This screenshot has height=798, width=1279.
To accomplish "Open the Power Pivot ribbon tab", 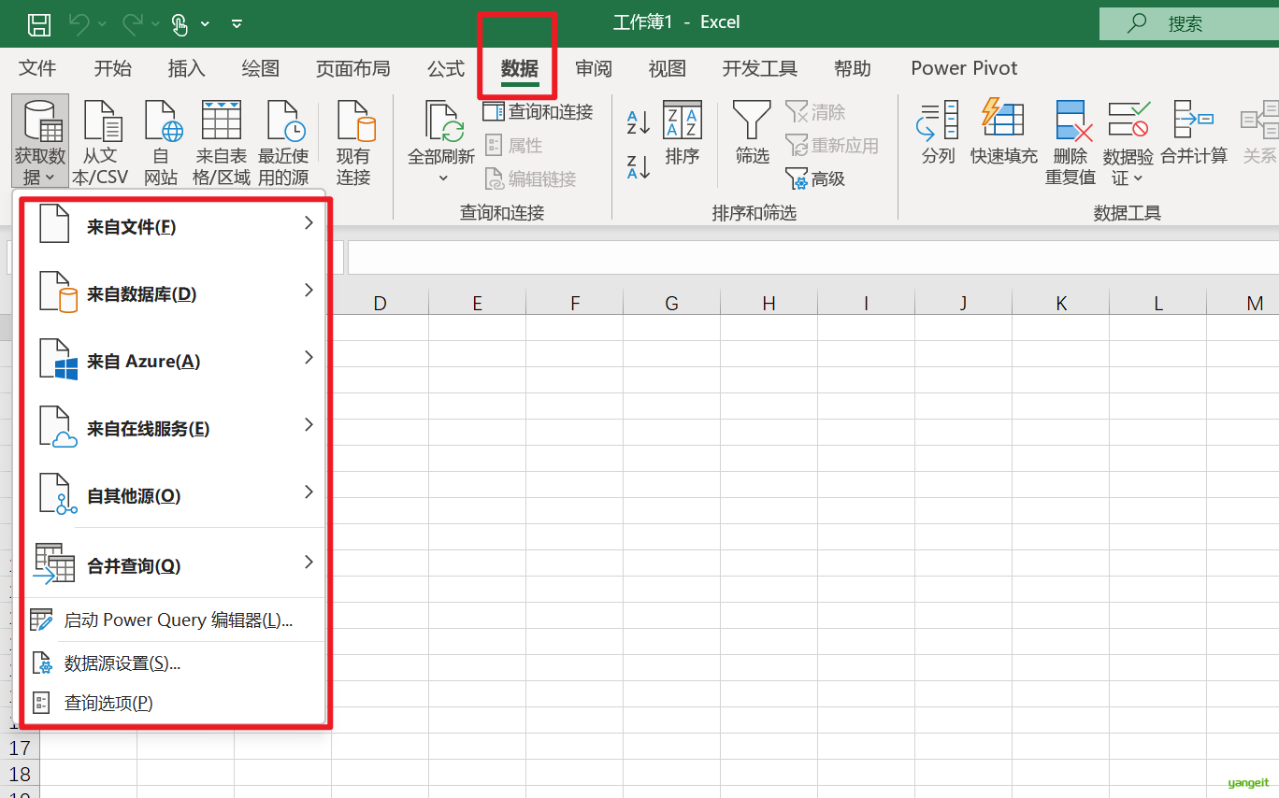I will tap(964, 68).
